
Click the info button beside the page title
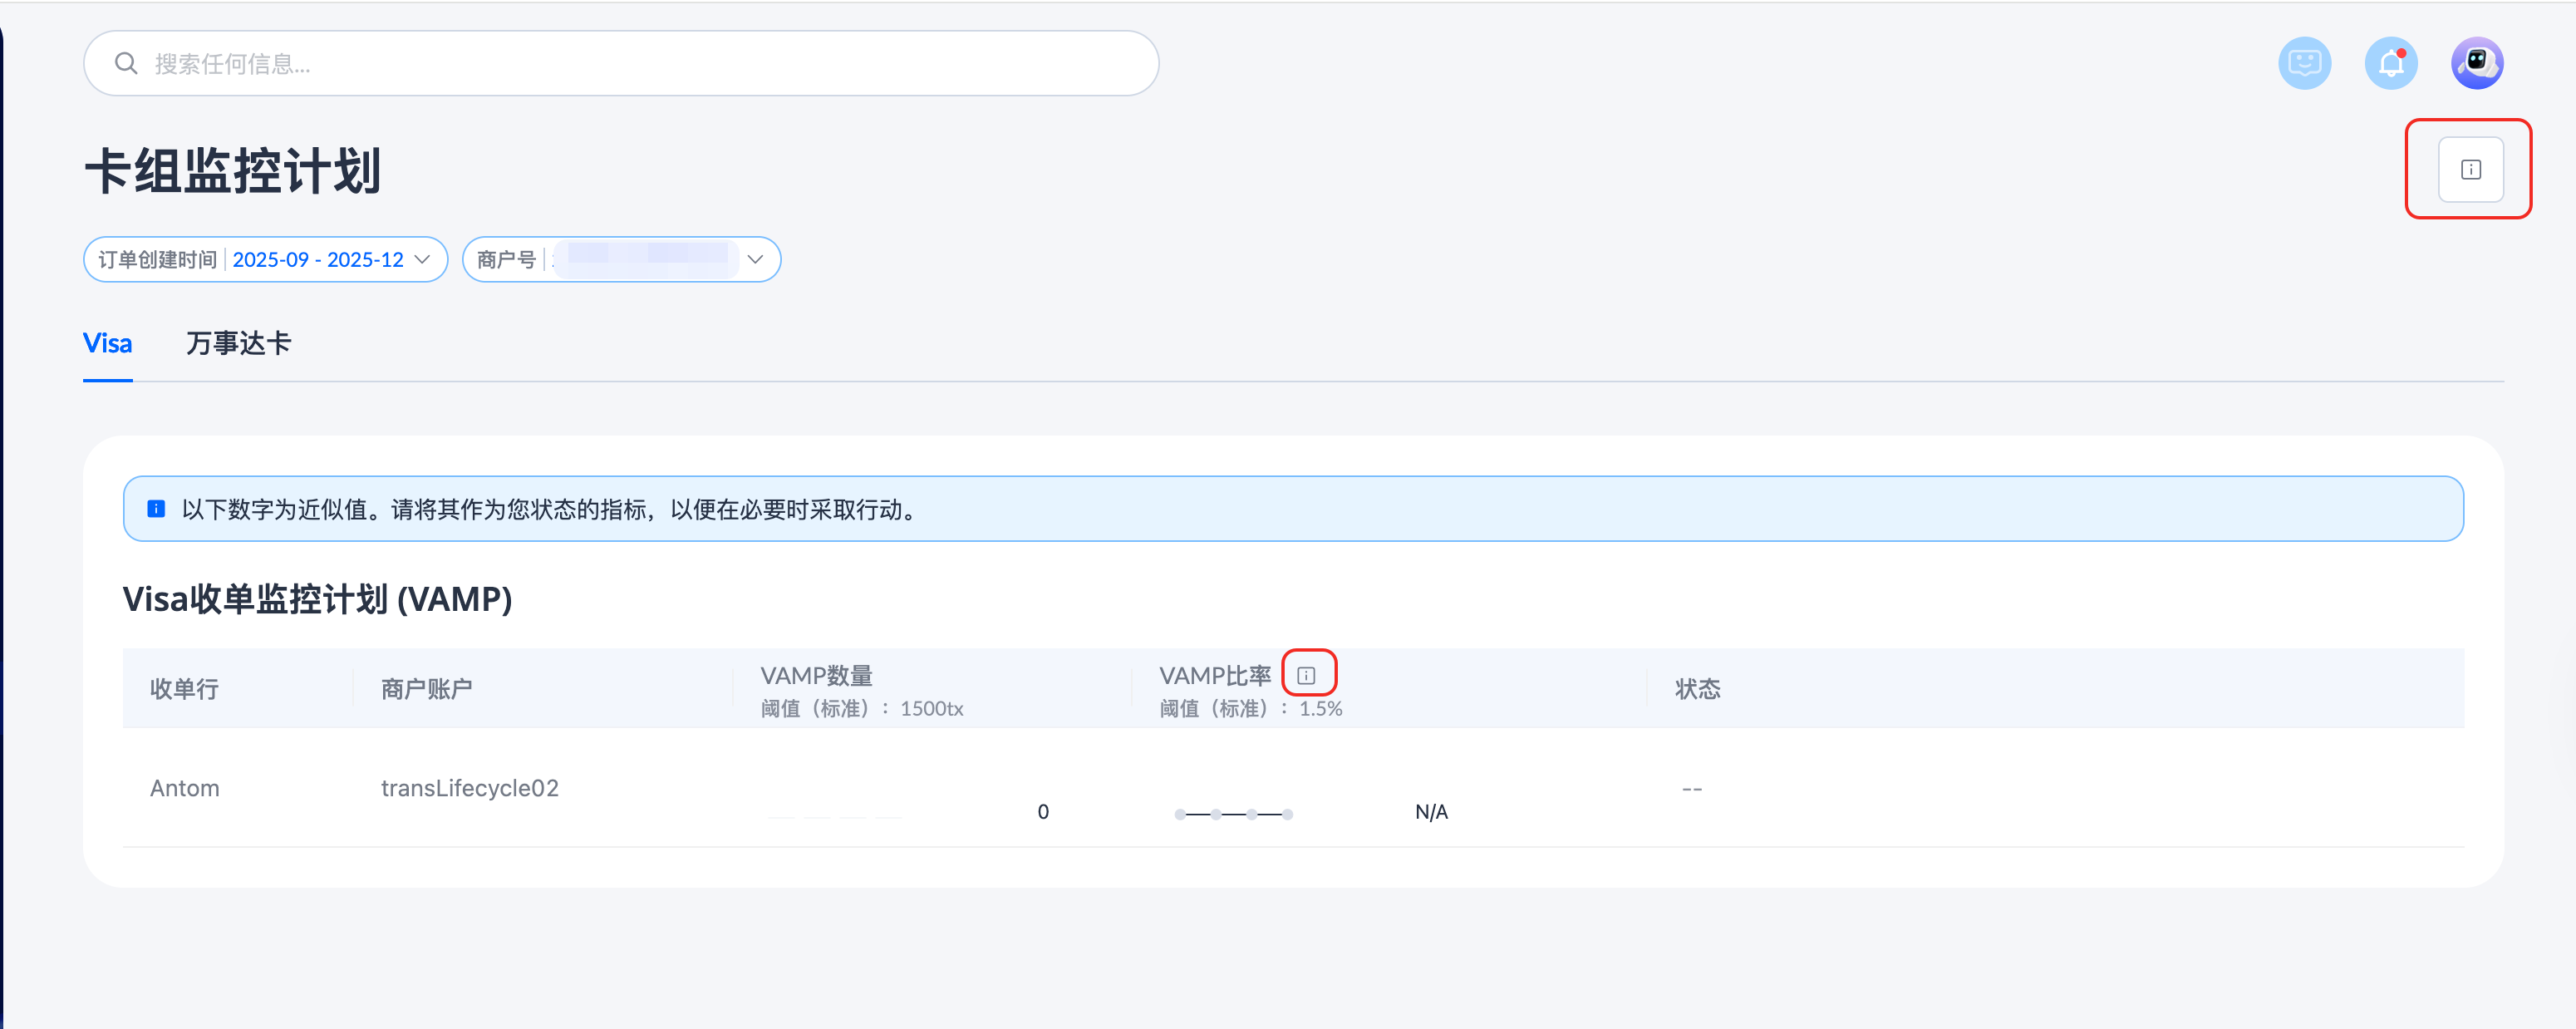(x=2470, y=170)
